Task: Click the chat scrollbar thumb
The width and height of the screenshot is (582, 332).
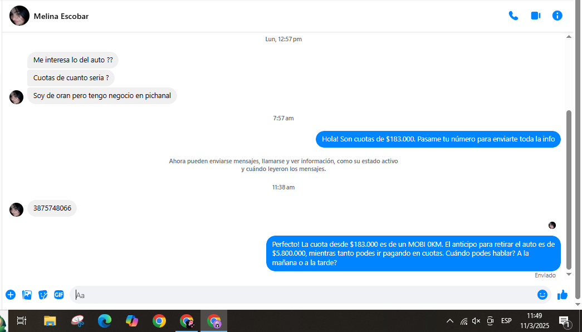Action: (x=569, y=190)
